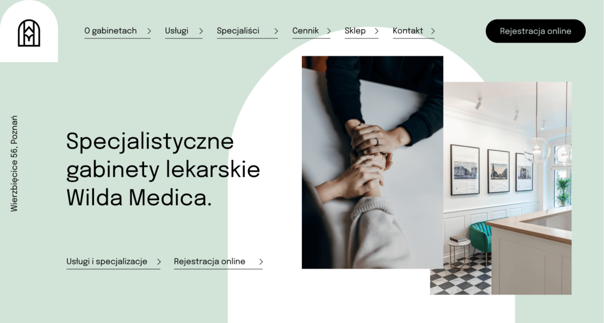Click the arrow beside Sklep
This screenshot has height=323, width=604.
pos(377,31)
